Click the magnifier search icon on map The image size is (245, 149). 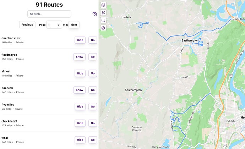point(103,20)
